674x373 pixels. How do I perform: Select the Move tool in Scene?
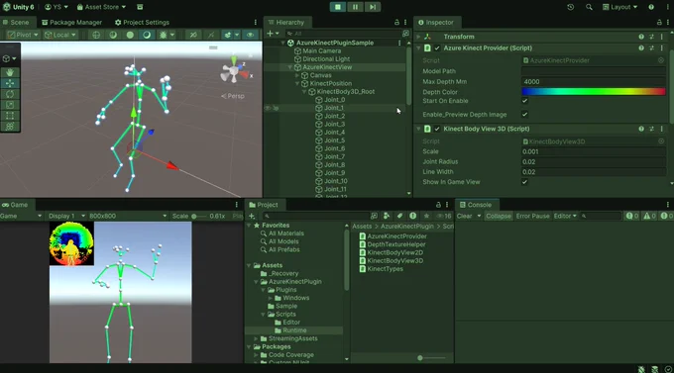pyautogui.click(x=10, y=83)
